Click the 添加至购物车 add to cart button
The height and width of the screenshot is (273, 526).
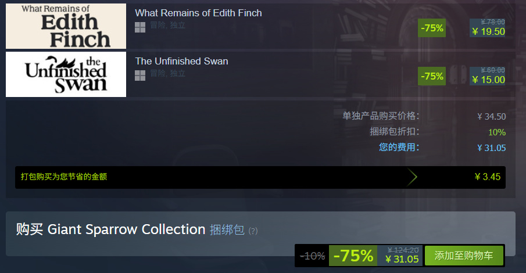pyautogui.click(x=464, y=256)
